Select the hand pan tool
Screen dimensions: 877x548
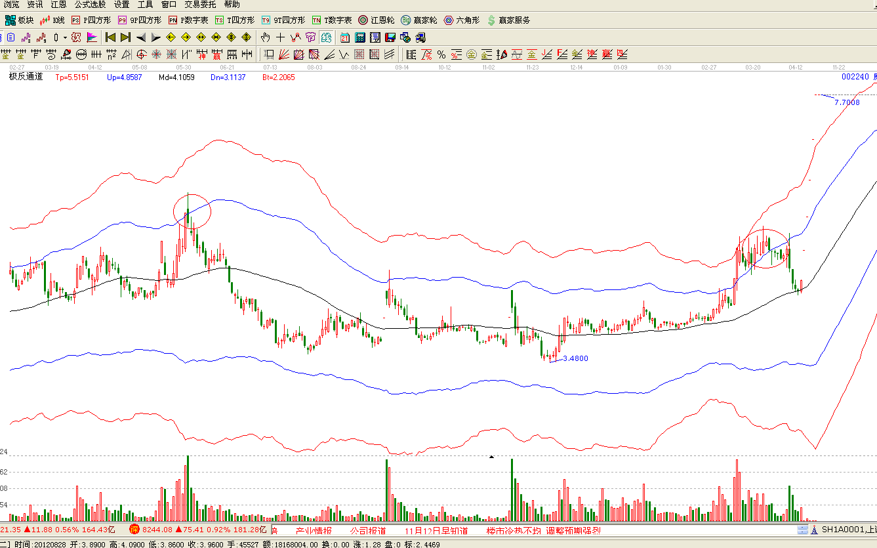pos(265,37)
